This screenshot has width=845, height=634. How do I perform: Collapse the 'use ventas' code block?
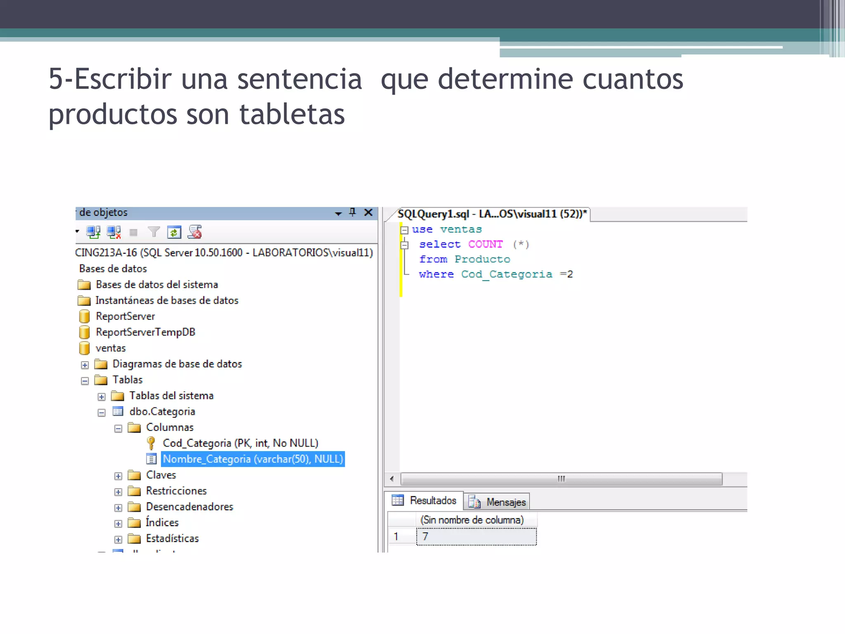point(405,230)
